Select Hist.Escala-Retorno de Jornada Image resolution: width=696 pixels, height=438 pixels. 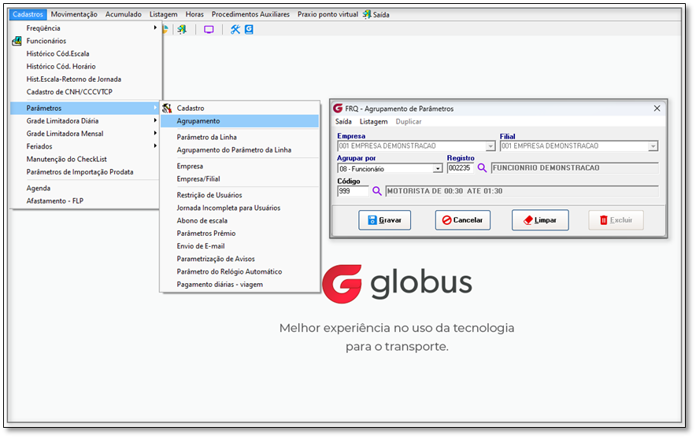pos(85,79)
